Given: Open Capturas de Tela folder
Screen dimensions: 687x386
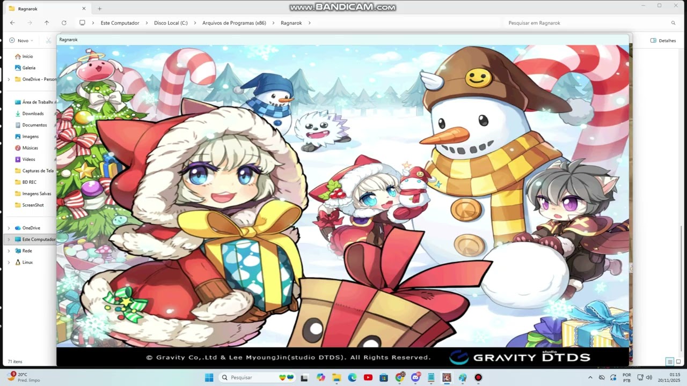Looking at the screenshot, I should [x=34, y=170].
